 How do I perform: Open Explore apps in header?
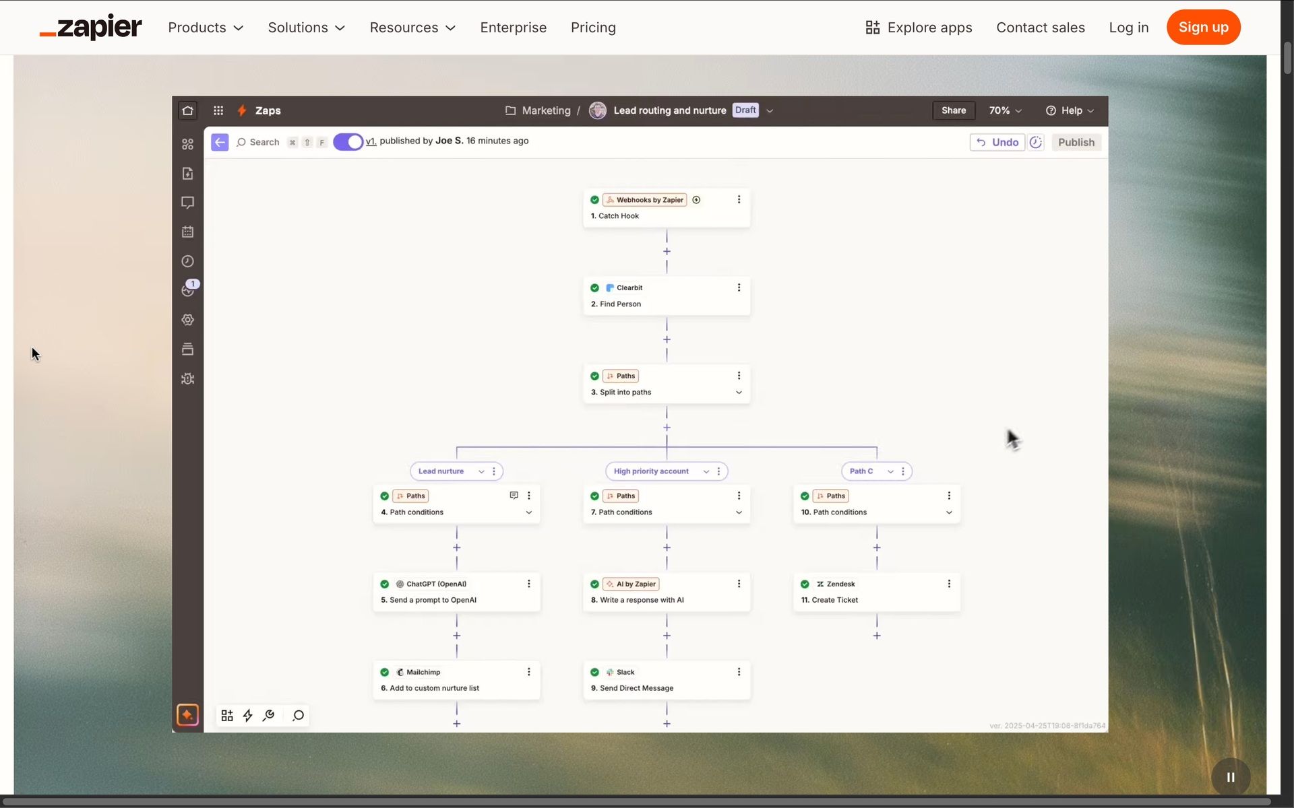tap(919, 28)
